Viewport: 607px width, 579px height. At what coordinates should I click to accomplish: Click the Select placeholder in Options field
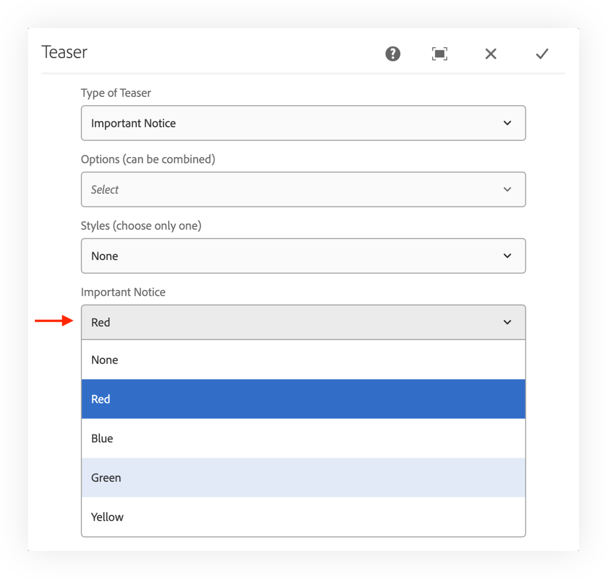coord(237,189)
